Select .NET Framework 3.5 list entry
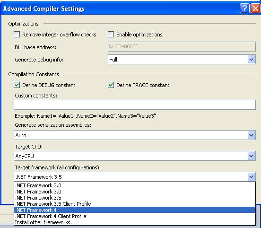This screenshot has width=261, height=228. click(x=135, y=198)
